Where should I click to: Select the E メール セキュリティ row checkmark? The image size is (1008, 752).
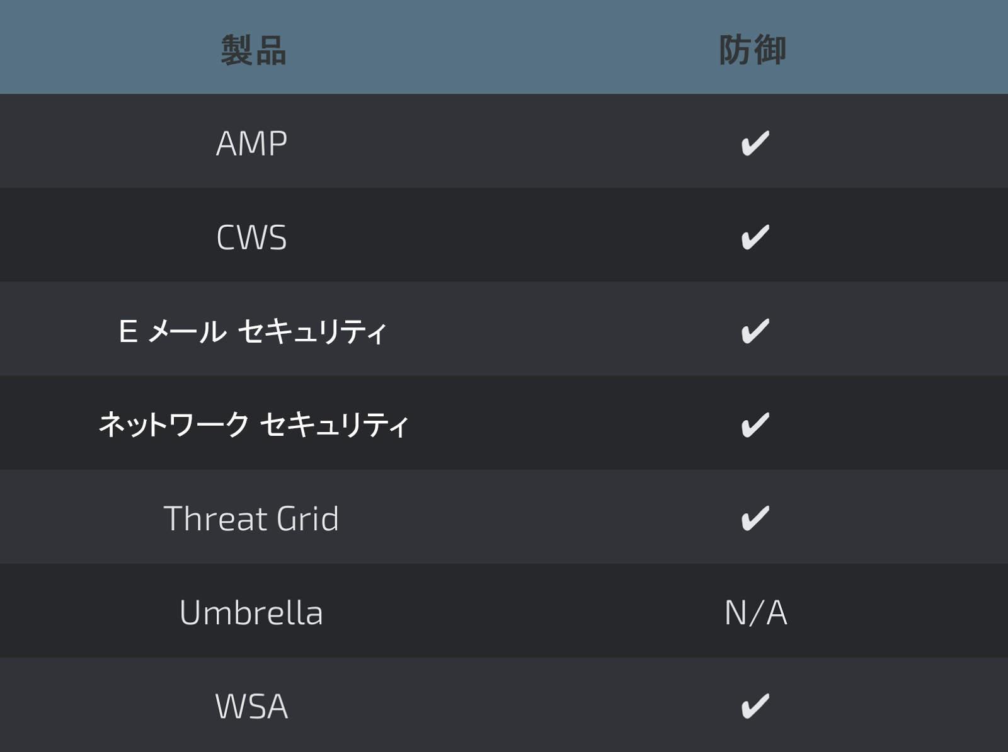tap(755, 331)
